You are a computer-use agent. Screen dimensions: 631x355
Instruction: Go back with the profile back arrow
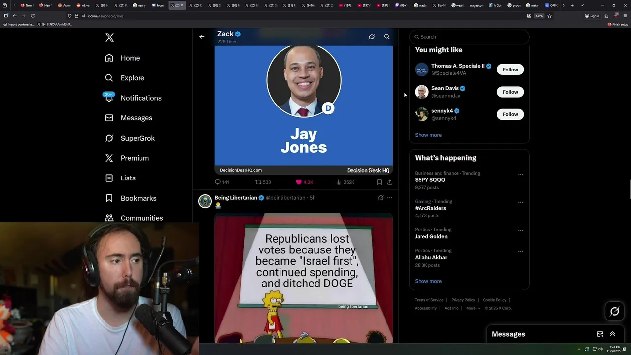(x=202, y=36)
